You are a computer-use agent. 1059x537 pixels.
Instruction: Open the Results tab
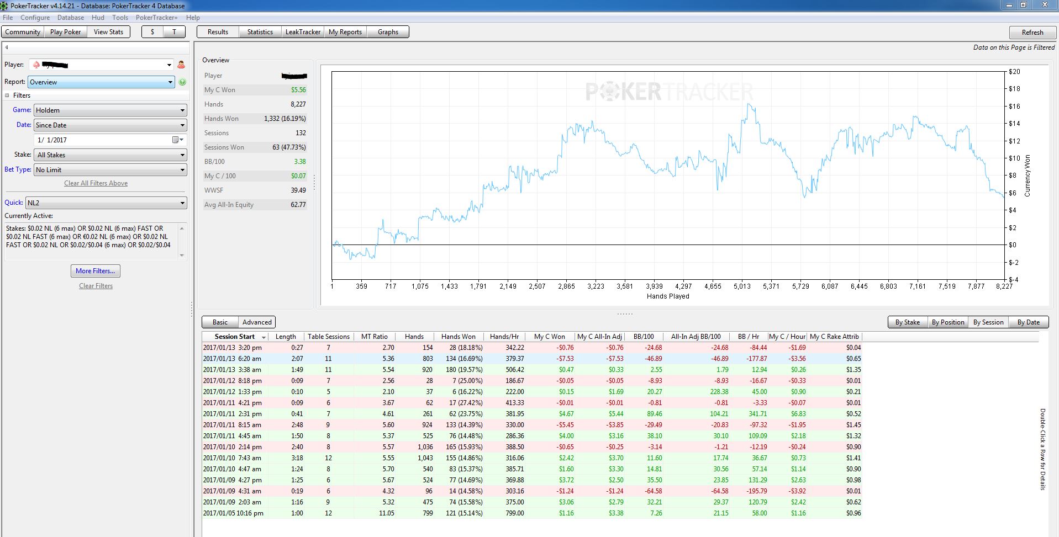point(218,32)
